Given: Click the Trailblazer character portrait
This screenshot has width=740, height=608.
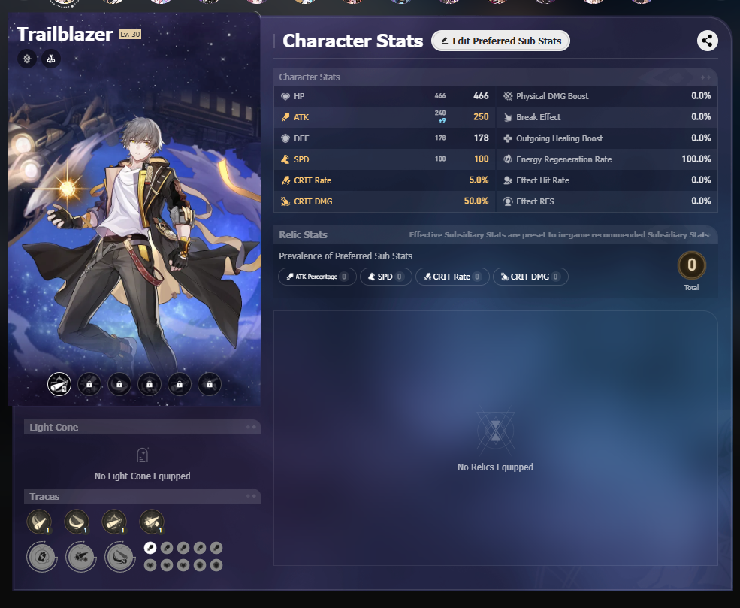Looking at the screenshot, I should click(134, 209).
